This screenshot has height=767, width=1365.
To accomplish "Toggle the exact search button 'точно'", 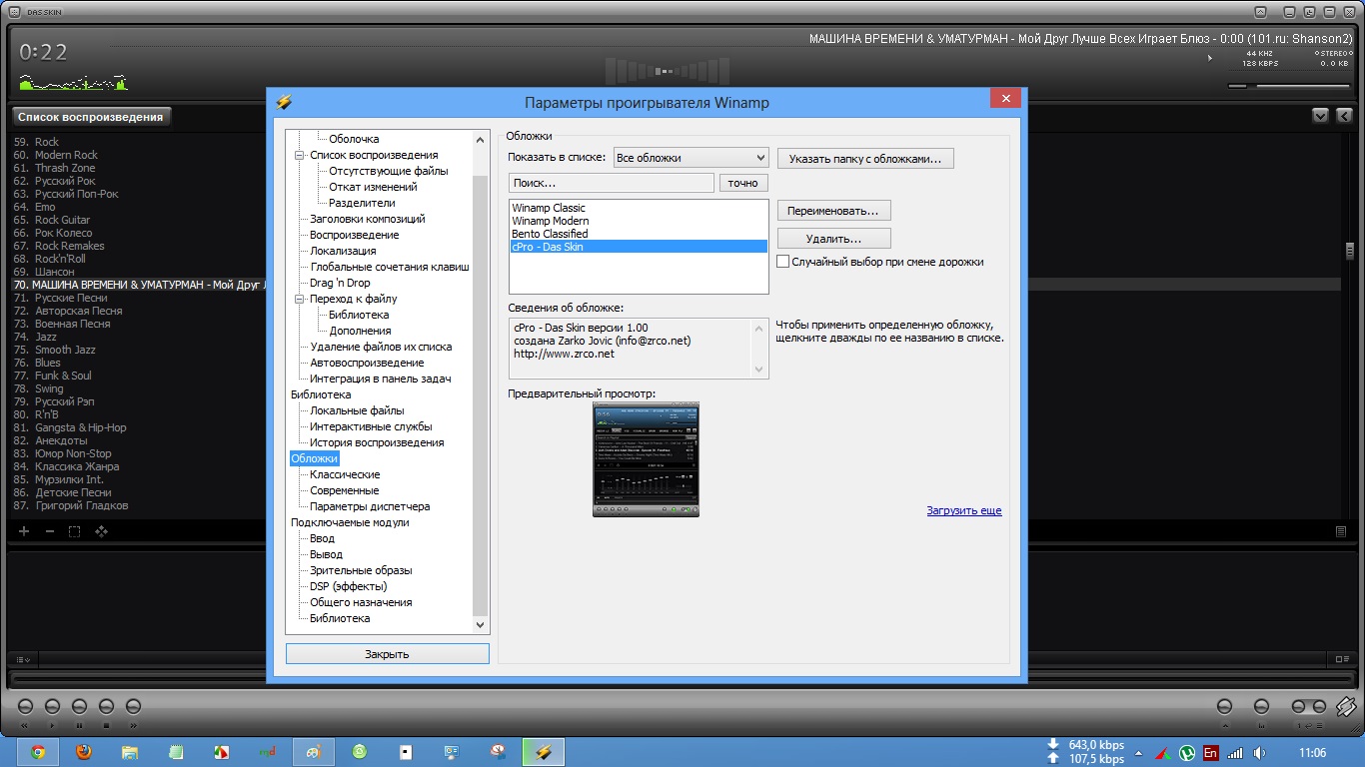I will tap(743, 183).
